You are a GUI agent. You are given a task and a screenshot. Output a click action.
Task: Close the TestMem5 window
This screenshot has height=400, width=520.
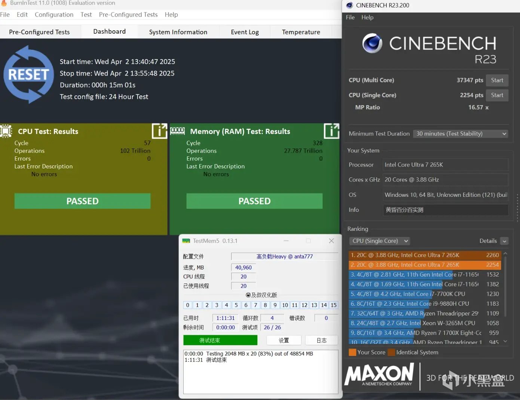[331, 241]
